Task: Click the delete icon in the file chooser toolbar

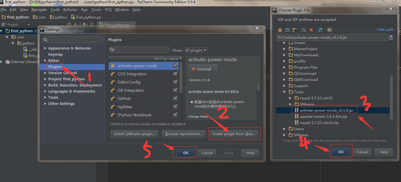Action: click(311, 30)
